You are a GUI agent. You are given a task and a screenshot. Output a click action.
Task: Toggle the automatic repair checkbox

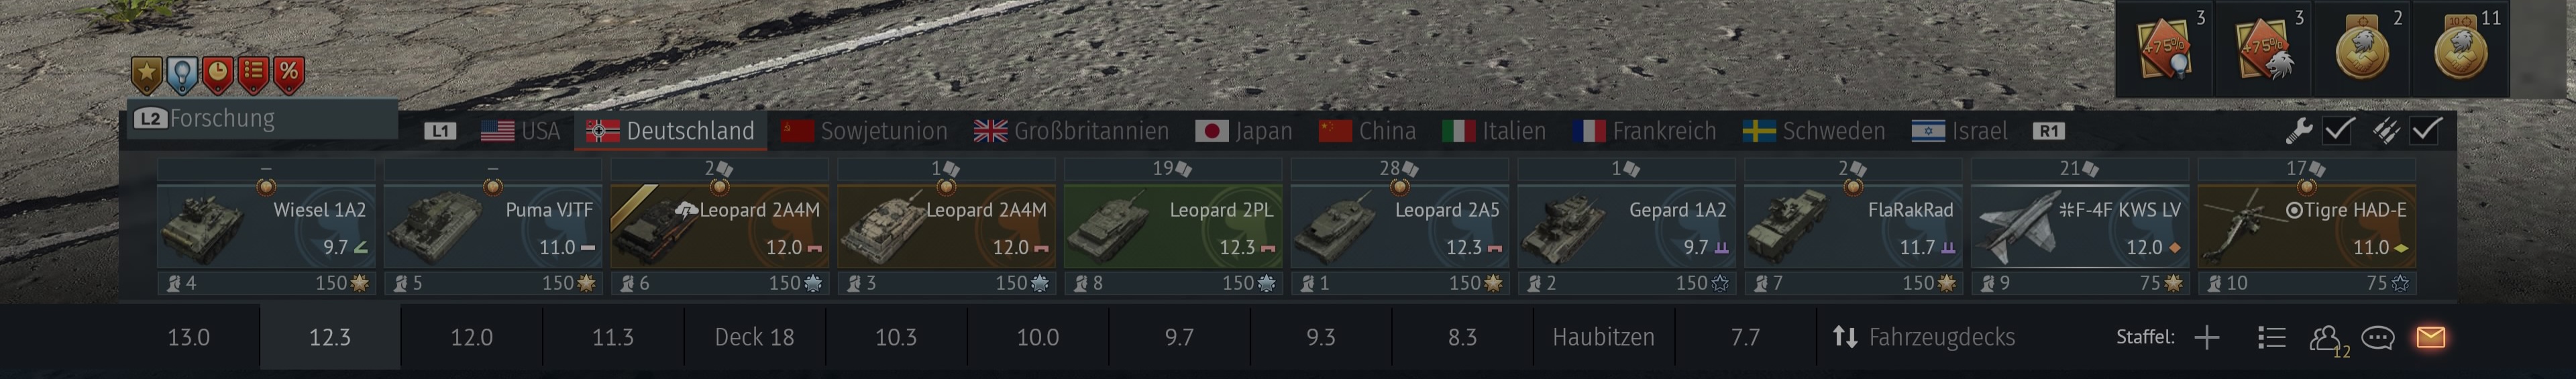pos(2339,130)
